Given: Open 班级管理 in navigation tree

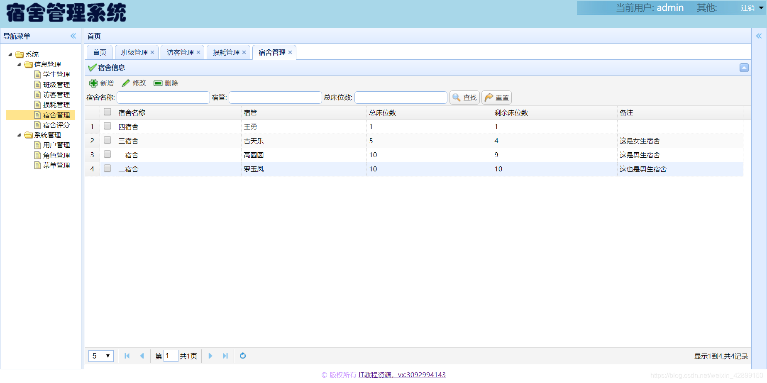Looking at the screenshot, I should [56, 85].
